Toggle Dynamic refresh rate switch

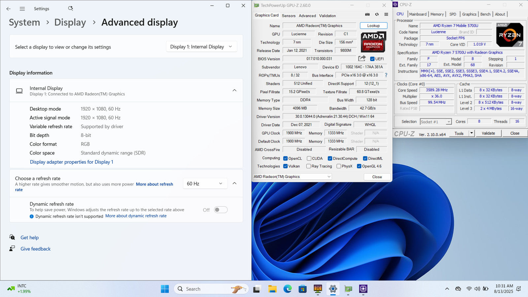coord(220,210)
